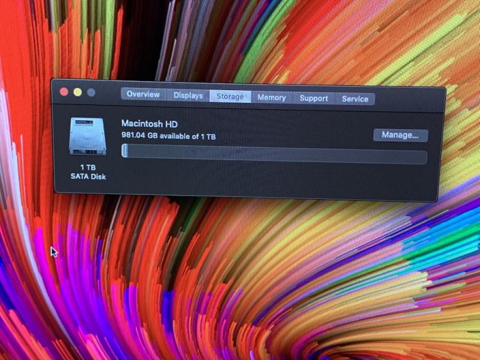Select the Storage tab

coord(230,97)
